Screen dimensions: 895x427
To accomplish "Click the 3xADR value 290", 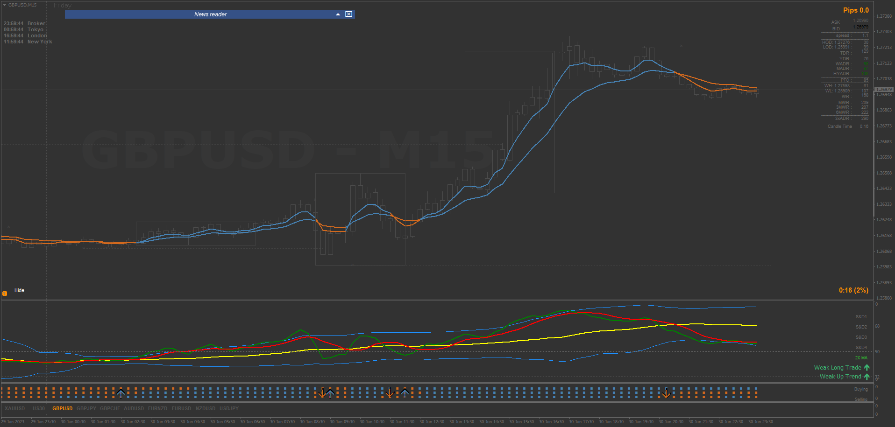I will pyautogui.click(x=865, y=119).
